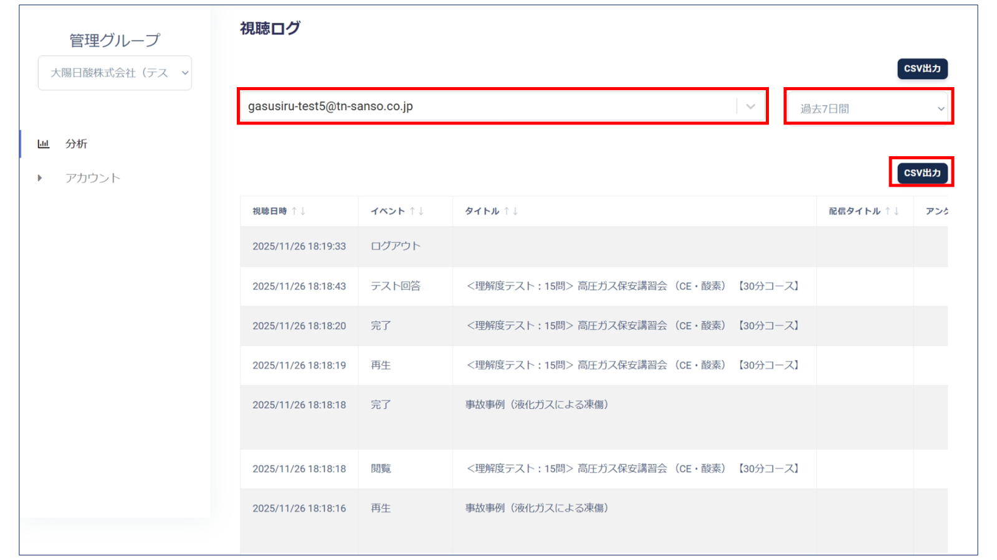Sort 配信タイトル column ascending arrow
The image size is (997, 560).
[x=887, y=211]
